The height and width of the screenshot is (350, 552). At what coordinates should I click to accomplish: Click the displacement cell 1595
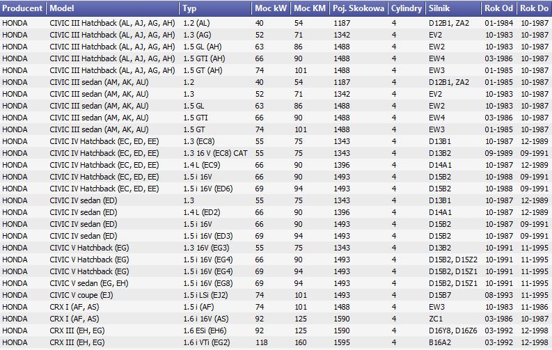tap(342, 342)
